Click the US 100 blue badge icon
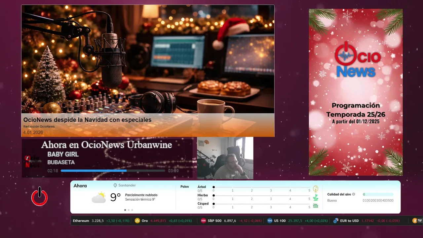 270,220
